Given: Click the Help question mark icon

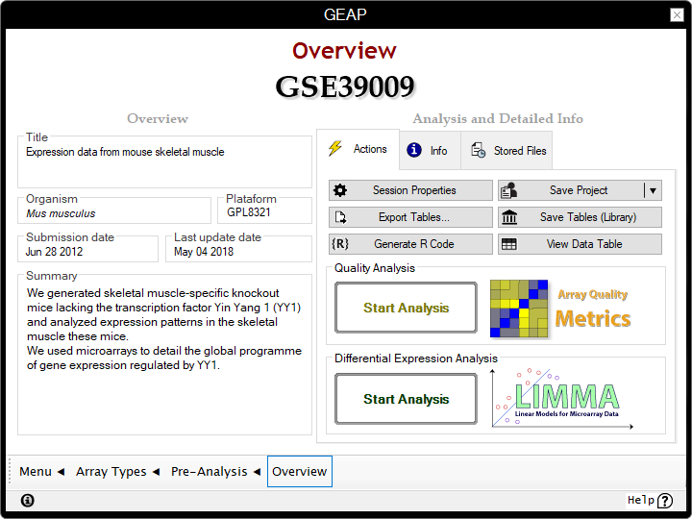Looking at the screenshot, I should [x=665, y=501].
